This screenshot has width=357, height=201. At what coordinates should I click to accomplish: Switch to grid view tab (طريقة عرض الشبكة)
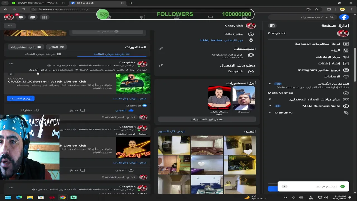tap(43, 54)
